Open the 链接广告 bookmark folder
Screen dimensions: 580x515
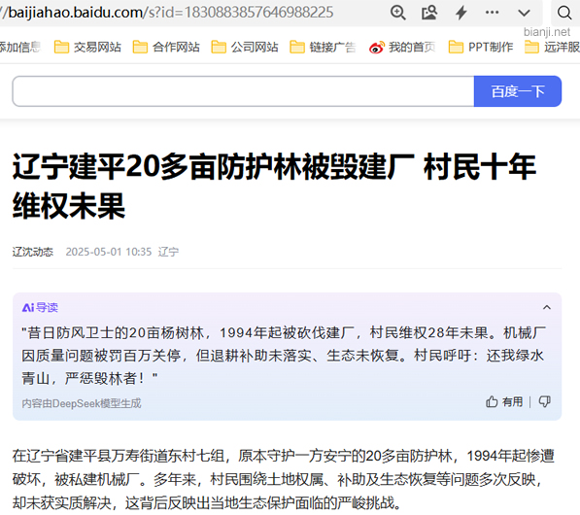click(x=323, y=47)
